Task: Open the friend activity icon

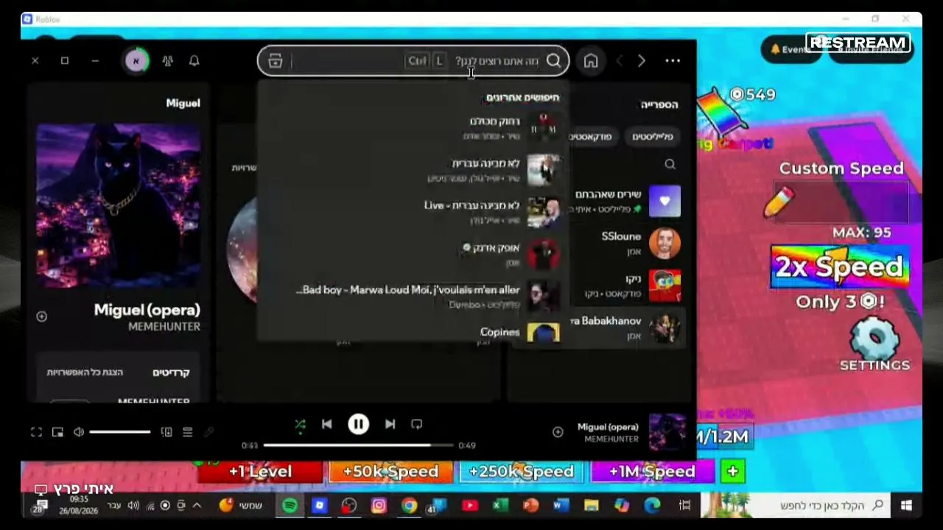Action: pyautogui.click(x=167, y=61)
